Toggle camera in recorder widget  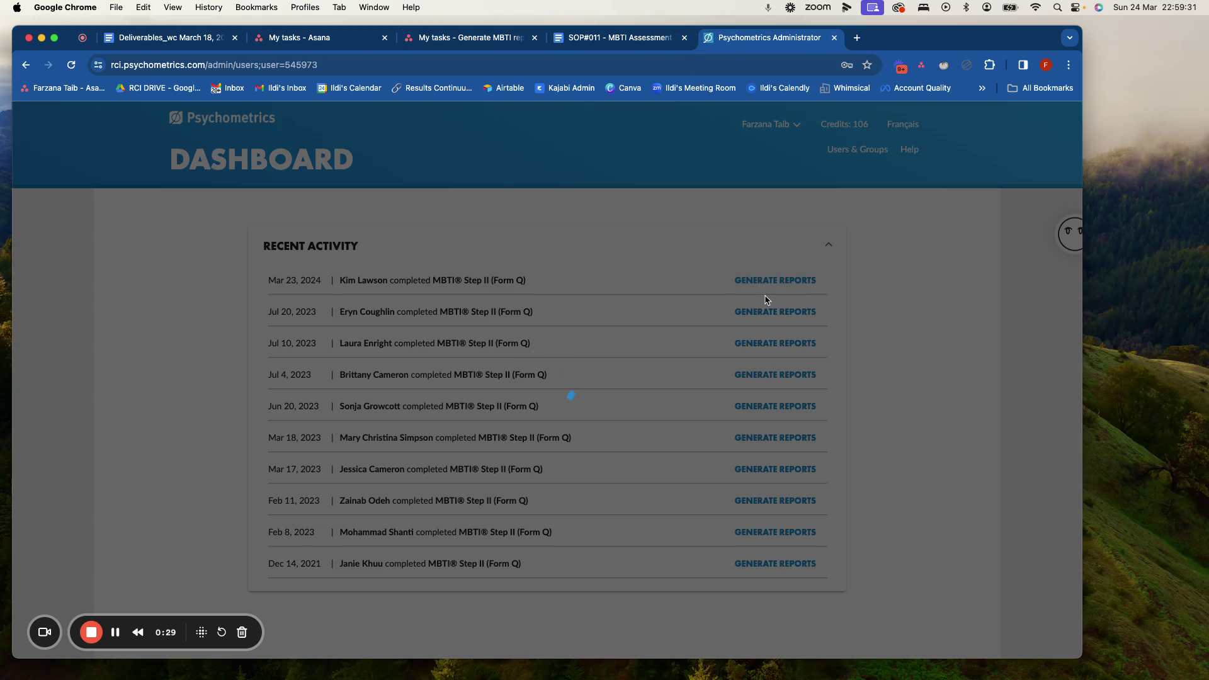pos(45,632)
